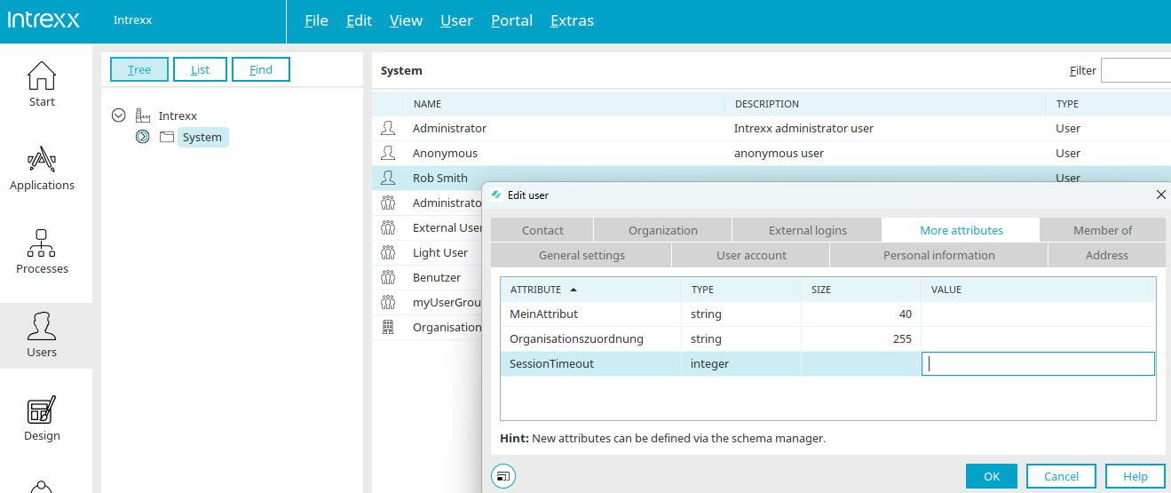
Task: Select the Administrator user row
Action: pos(771,128)
